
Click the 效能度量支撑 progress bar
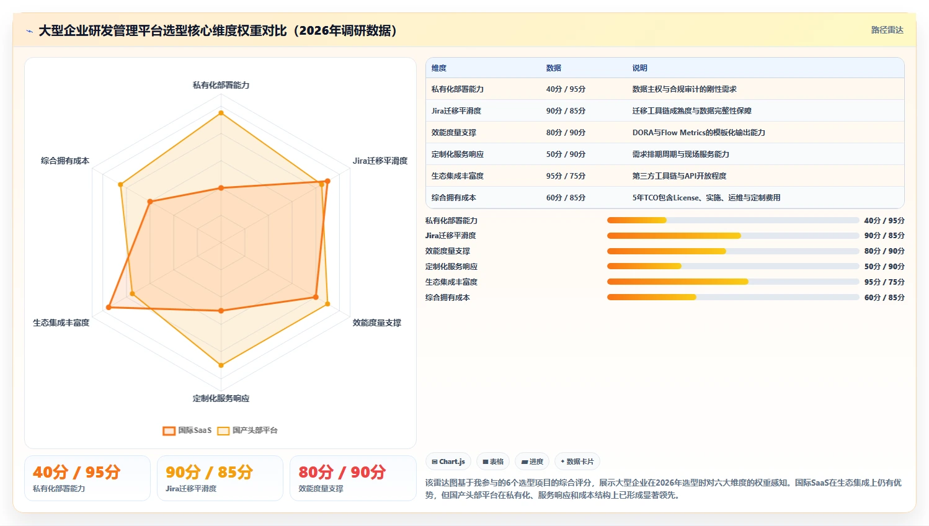point(733,251)
